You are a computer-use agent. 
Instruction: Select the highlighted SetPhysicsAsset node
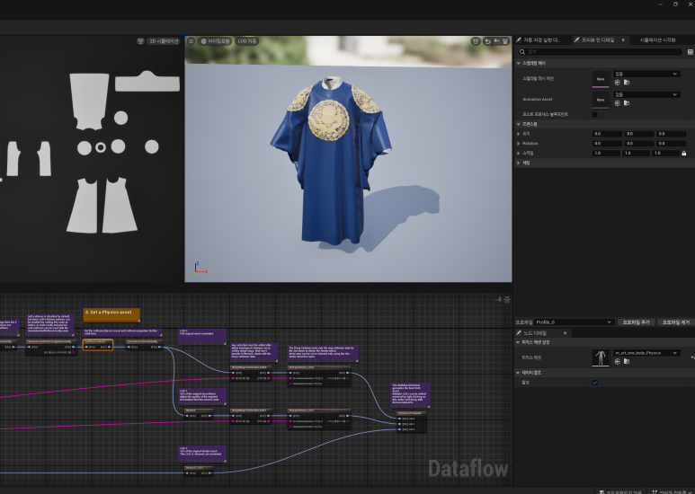pos(98,345)
